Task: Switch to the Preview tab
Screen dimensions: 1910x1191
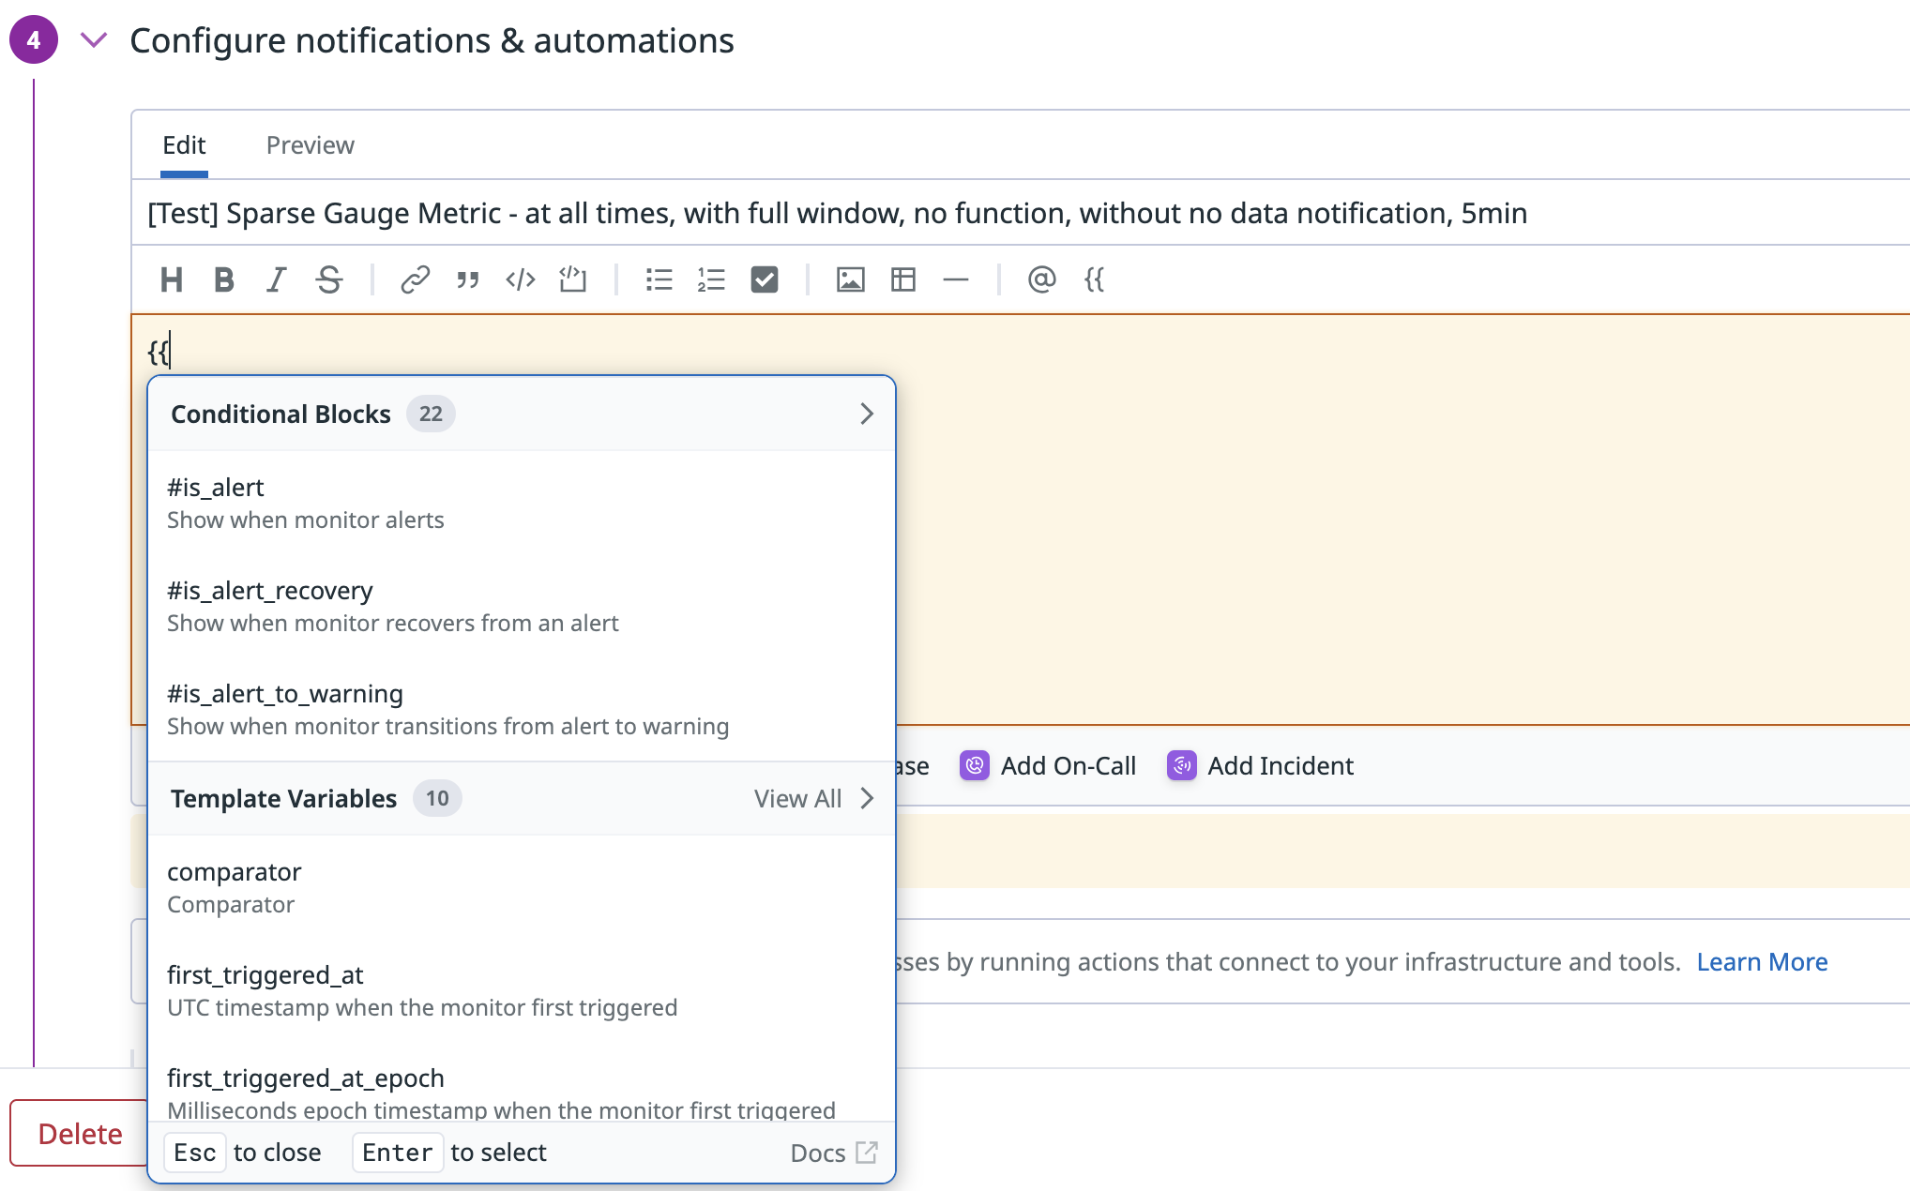Action: (310, 145)
